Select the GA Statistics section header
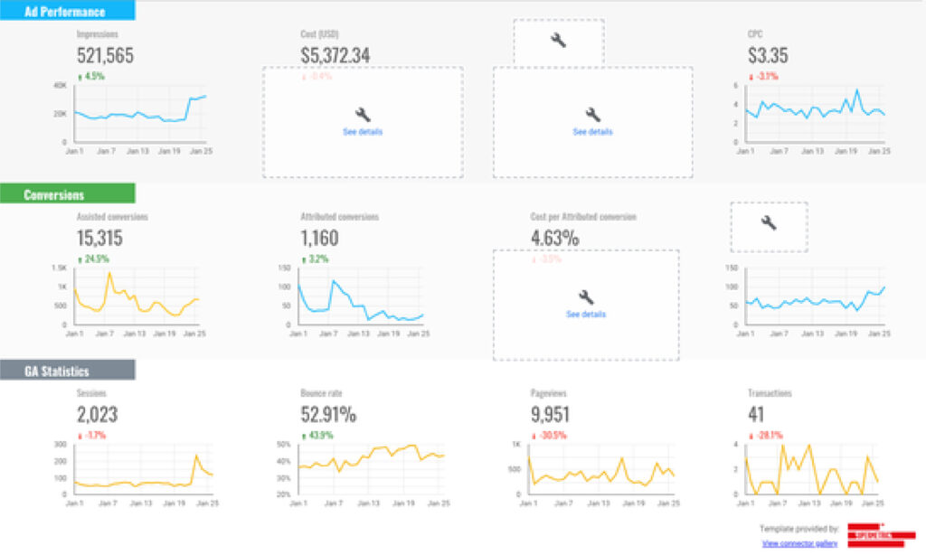Viewport: 926px width, 555px height. point(67,371)
